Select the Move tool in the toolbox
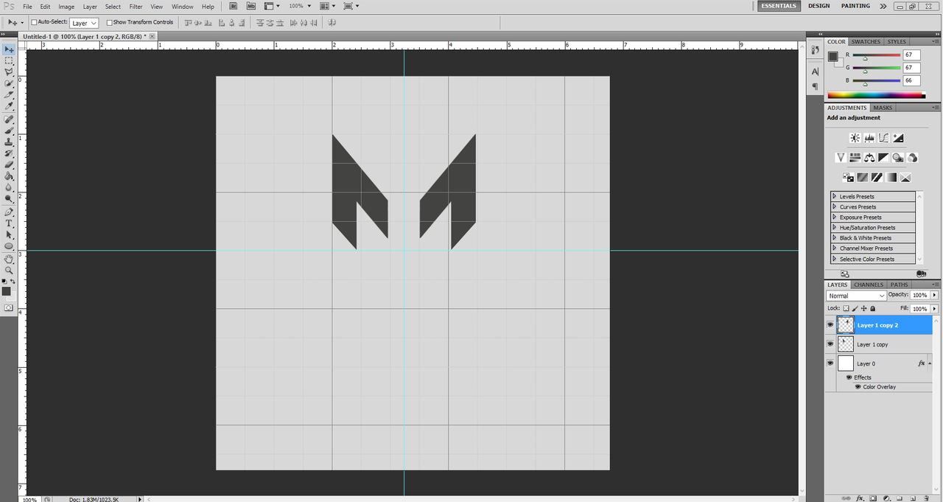Viewport: 943px width, 502px height. pos(9,49)
